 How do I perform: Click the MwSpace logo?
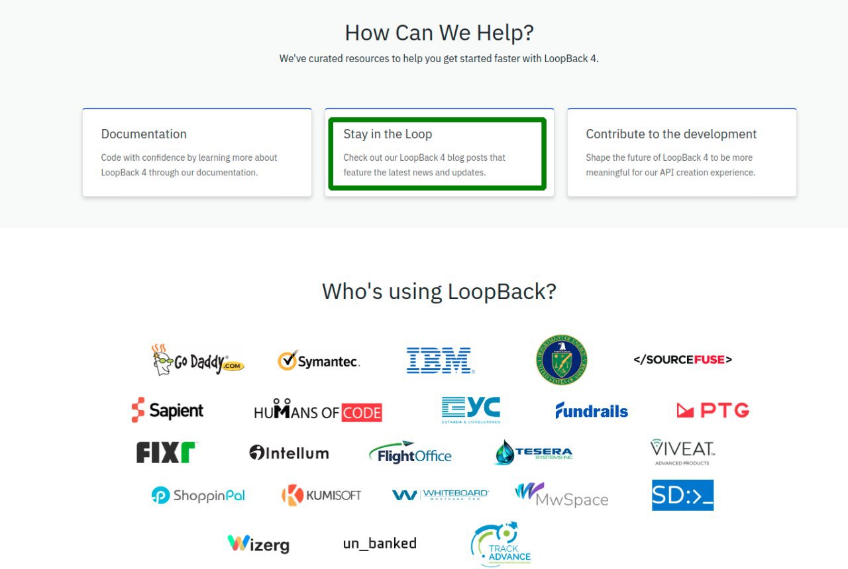tap(562, 495)
